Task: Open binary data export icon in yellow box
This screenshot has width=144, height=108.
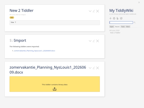Action: pyautogui.click(x=55, y=89)
